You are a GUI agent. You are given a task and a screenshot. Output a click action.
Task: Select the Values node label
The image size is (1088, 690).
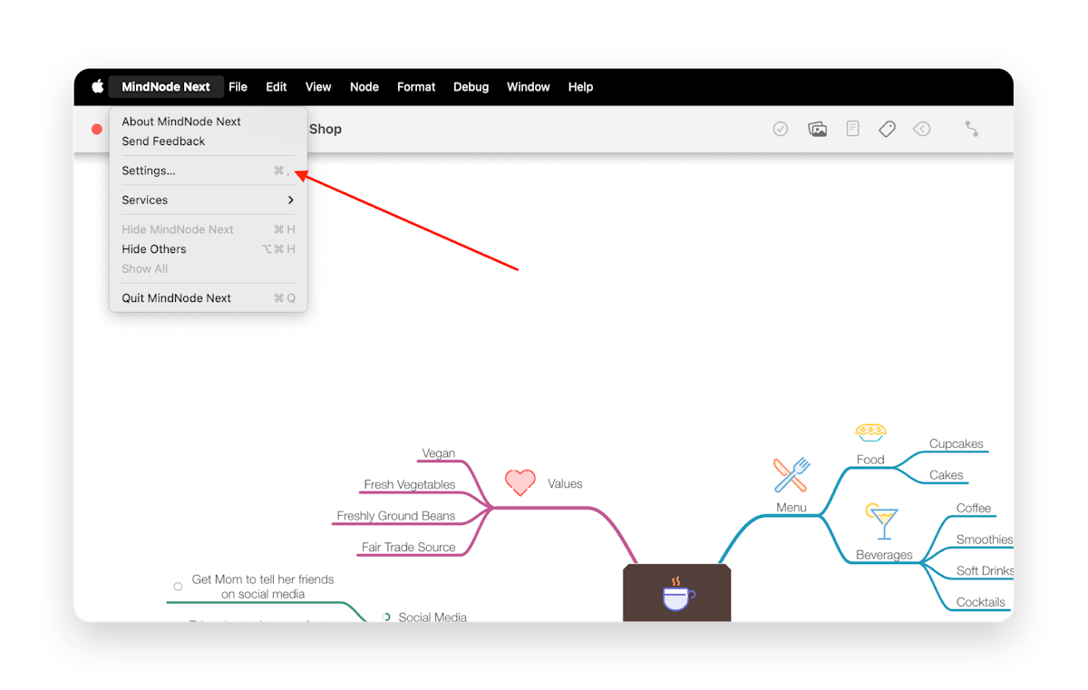(x=565, y=483)
